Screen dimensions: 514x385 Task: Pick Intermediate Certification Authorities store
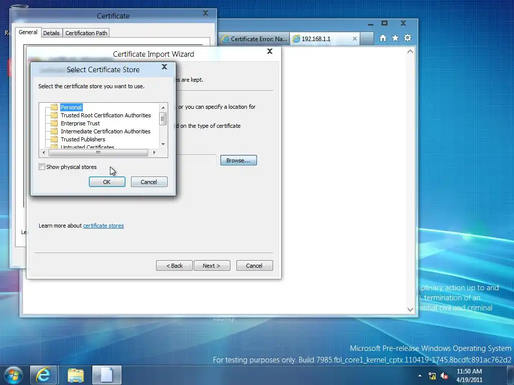click(105, 131)
